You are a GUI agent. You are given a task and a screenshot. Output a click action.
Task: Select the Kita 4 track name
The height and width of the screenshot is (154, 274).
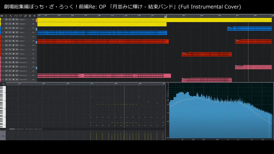tap(22, 50)
